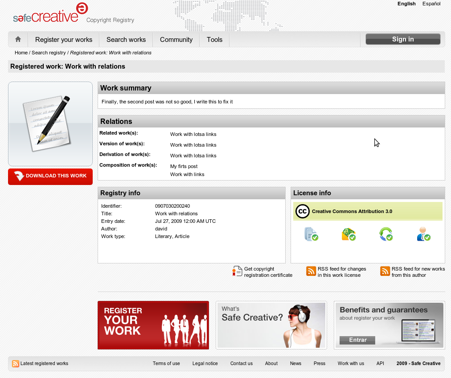
Task: Click the derivative works green arrows icon
Action: click(385, 234)
